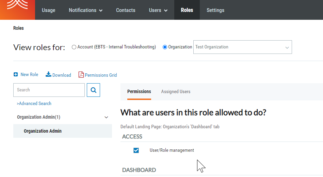Click the magnifier search button
323x177 pixels.
pyautogui.click(x=93, y=90)
